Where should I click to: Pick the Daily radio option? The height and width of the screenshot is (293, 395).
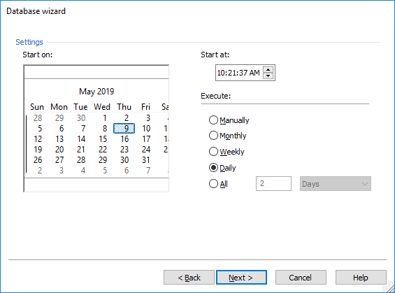coord(222,168)
